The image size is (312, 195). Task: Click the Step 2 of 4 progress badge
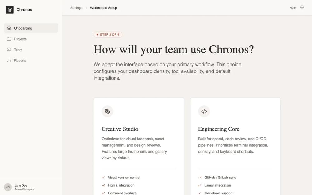point(108,34)
